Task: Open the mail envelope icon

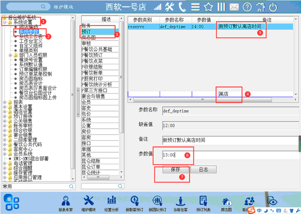Action: pyautogui.click(x=234, y=8)
